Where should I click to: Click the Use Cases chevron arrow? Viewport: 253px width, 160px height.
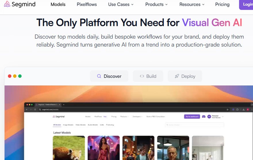click(132, 5)
